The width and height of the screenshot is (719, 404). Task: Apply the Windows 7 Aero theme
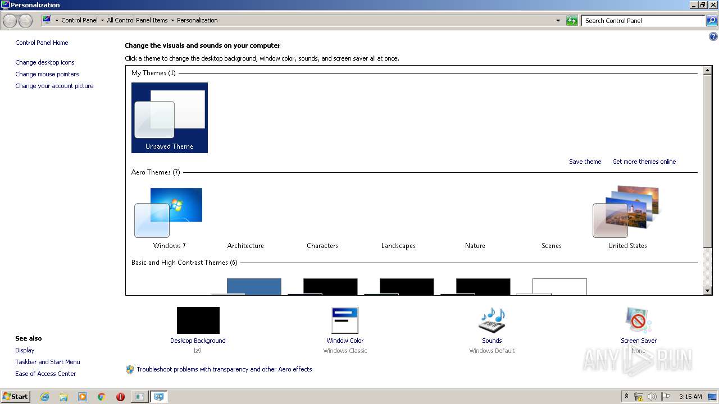click(169, 218)
